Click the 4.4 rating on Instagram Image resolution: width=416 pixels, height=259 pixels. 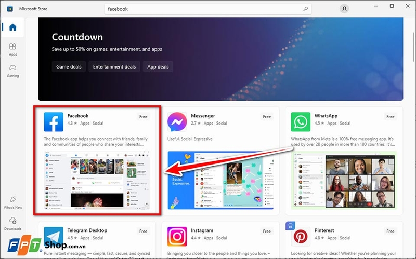(196, 238)
